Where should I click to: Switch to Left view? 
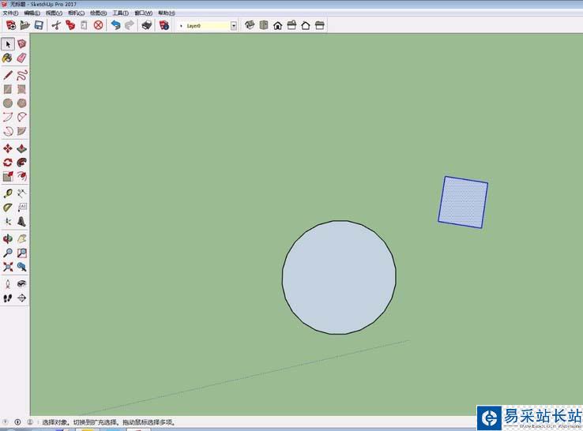pos(319,25)
